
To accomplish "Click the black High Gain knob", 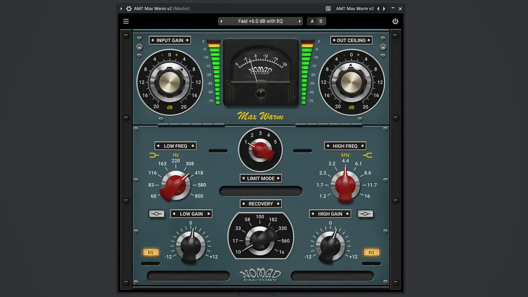I will pos(330,246).
